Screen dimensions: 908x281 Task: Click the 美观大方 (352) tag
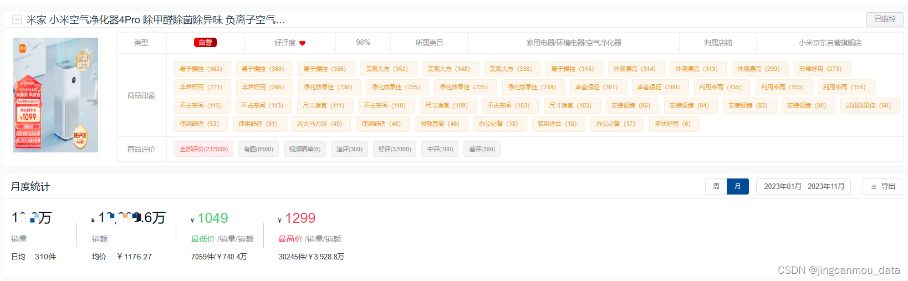(388, 69)
